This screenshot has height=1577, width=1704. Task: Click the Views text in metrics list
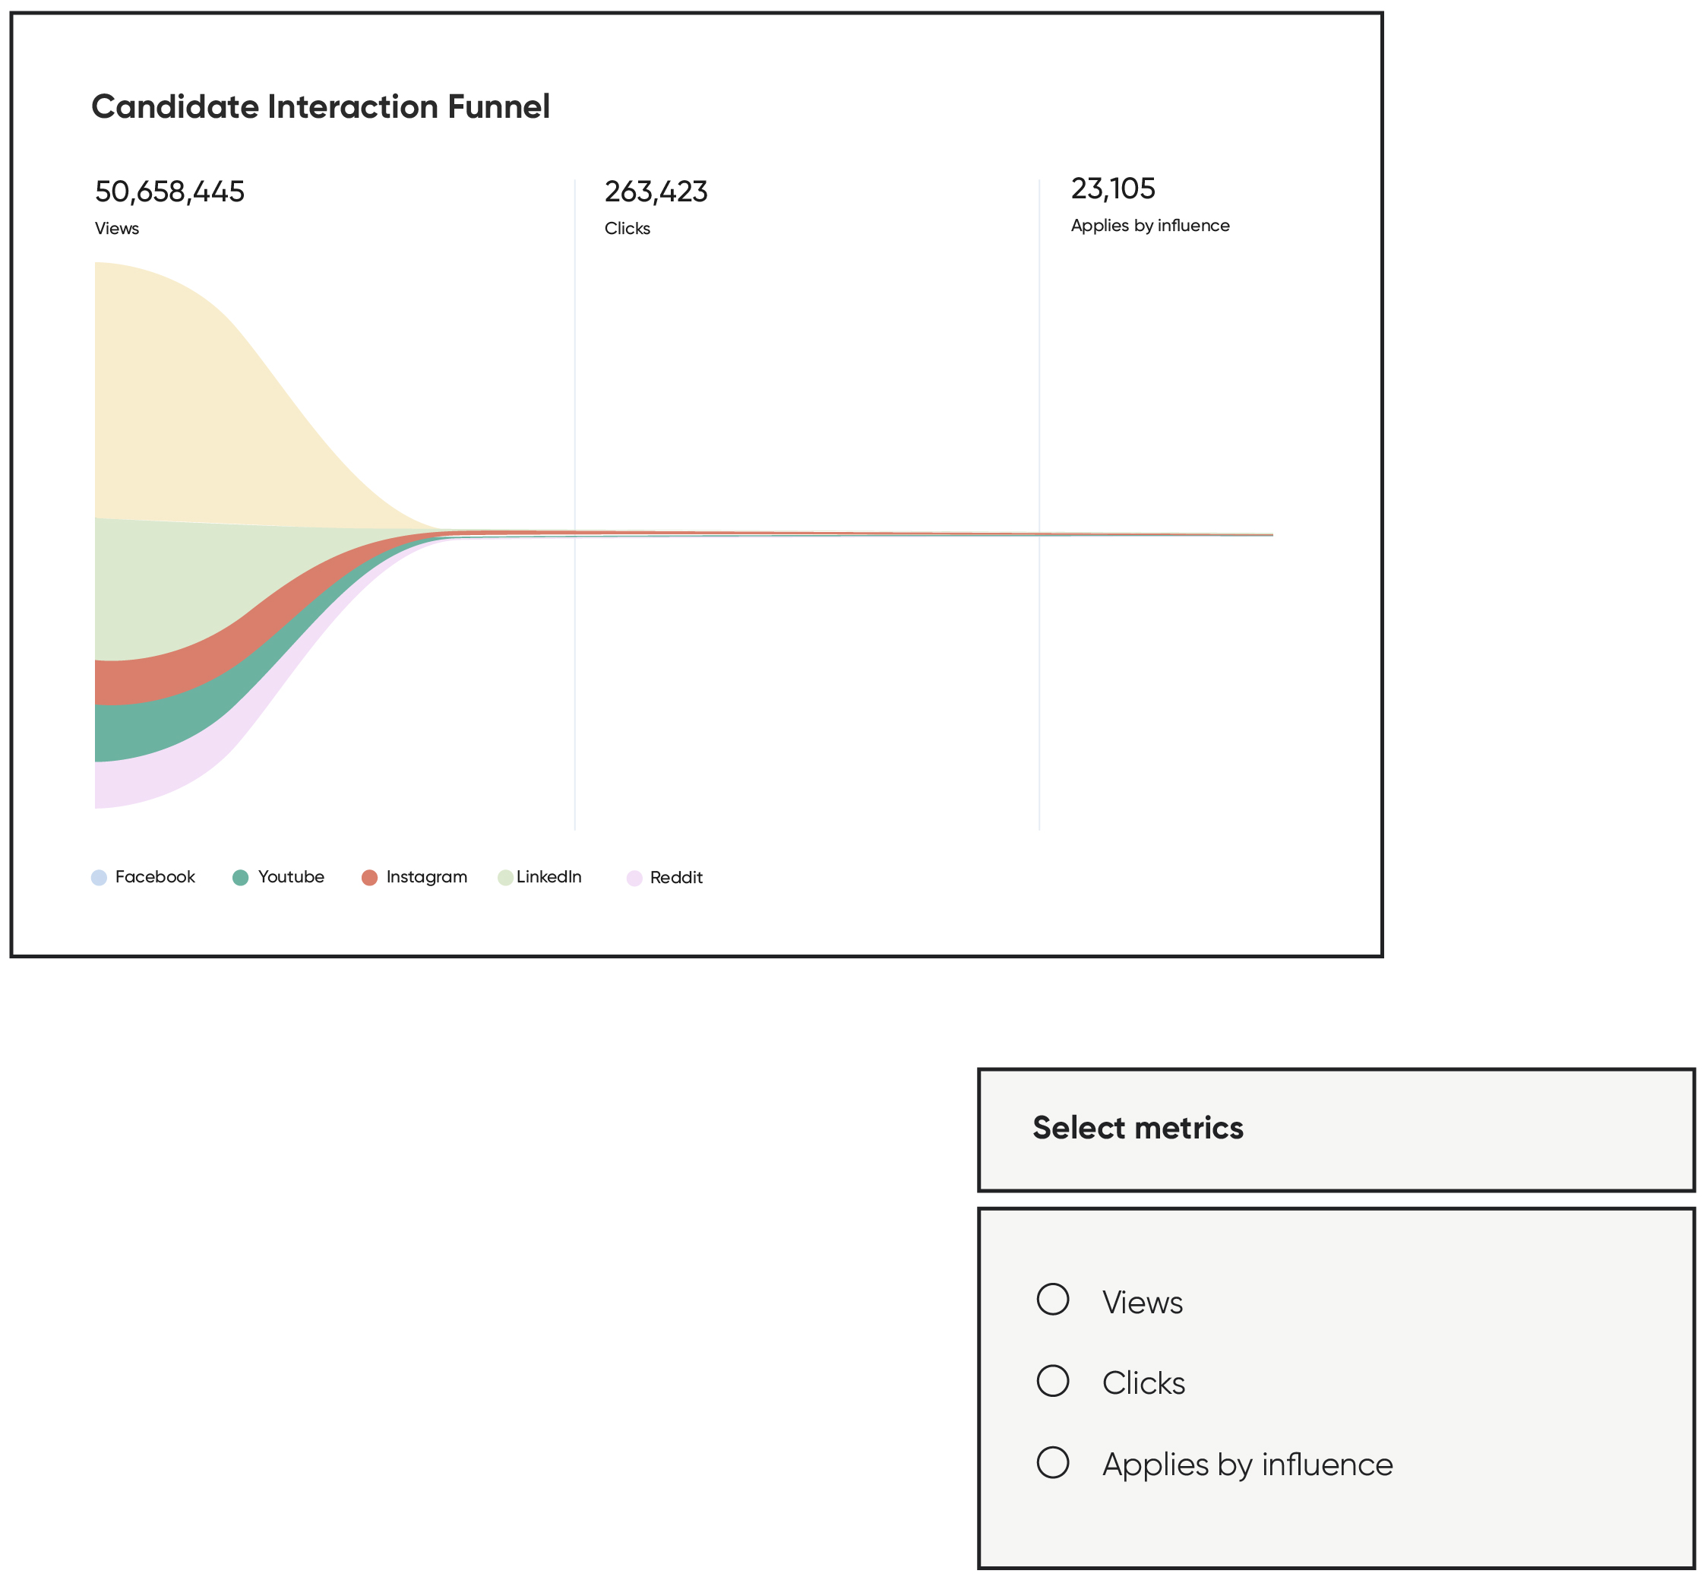pos(1142,1302)
